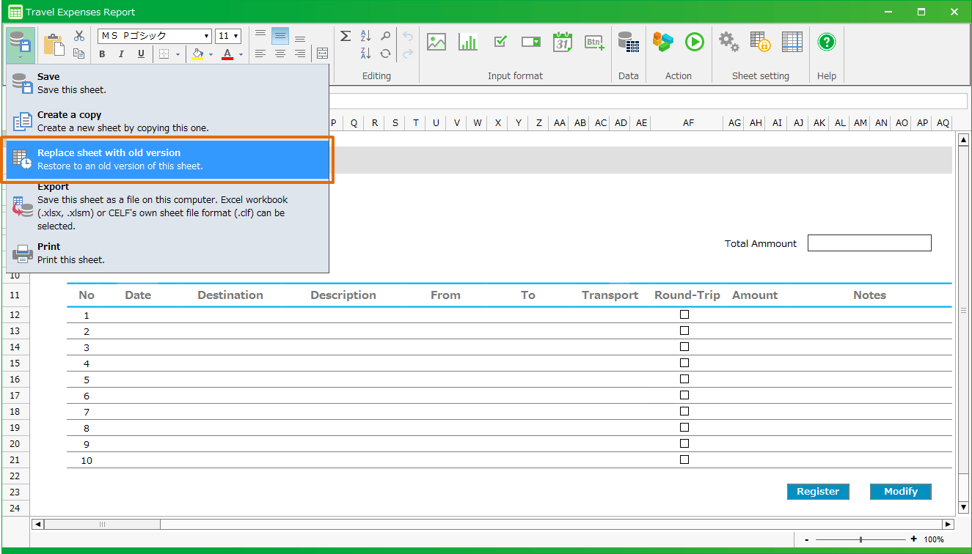Click the Total Ammount input box
The height and width of the screenshot is (554, 972).
point(869,243)
